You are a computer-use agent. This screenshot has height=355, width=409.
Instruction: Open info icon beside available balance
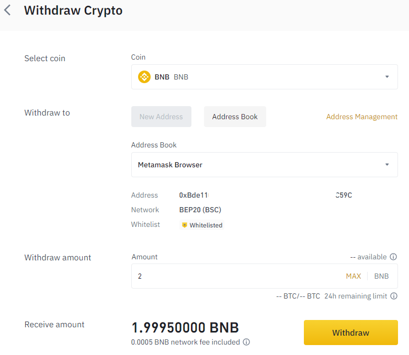[393, 257]
